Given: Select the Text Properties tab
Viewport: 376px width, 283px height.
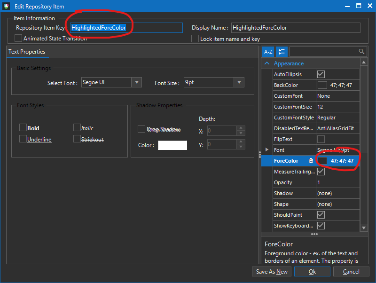Looking at the screenshot, I should coord(27,52).
